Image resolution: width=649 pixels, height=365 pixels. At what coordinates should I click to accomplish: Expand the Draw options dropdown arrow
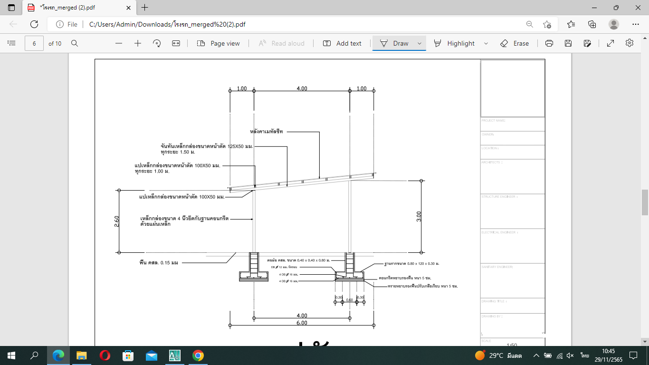coord(420,43)
